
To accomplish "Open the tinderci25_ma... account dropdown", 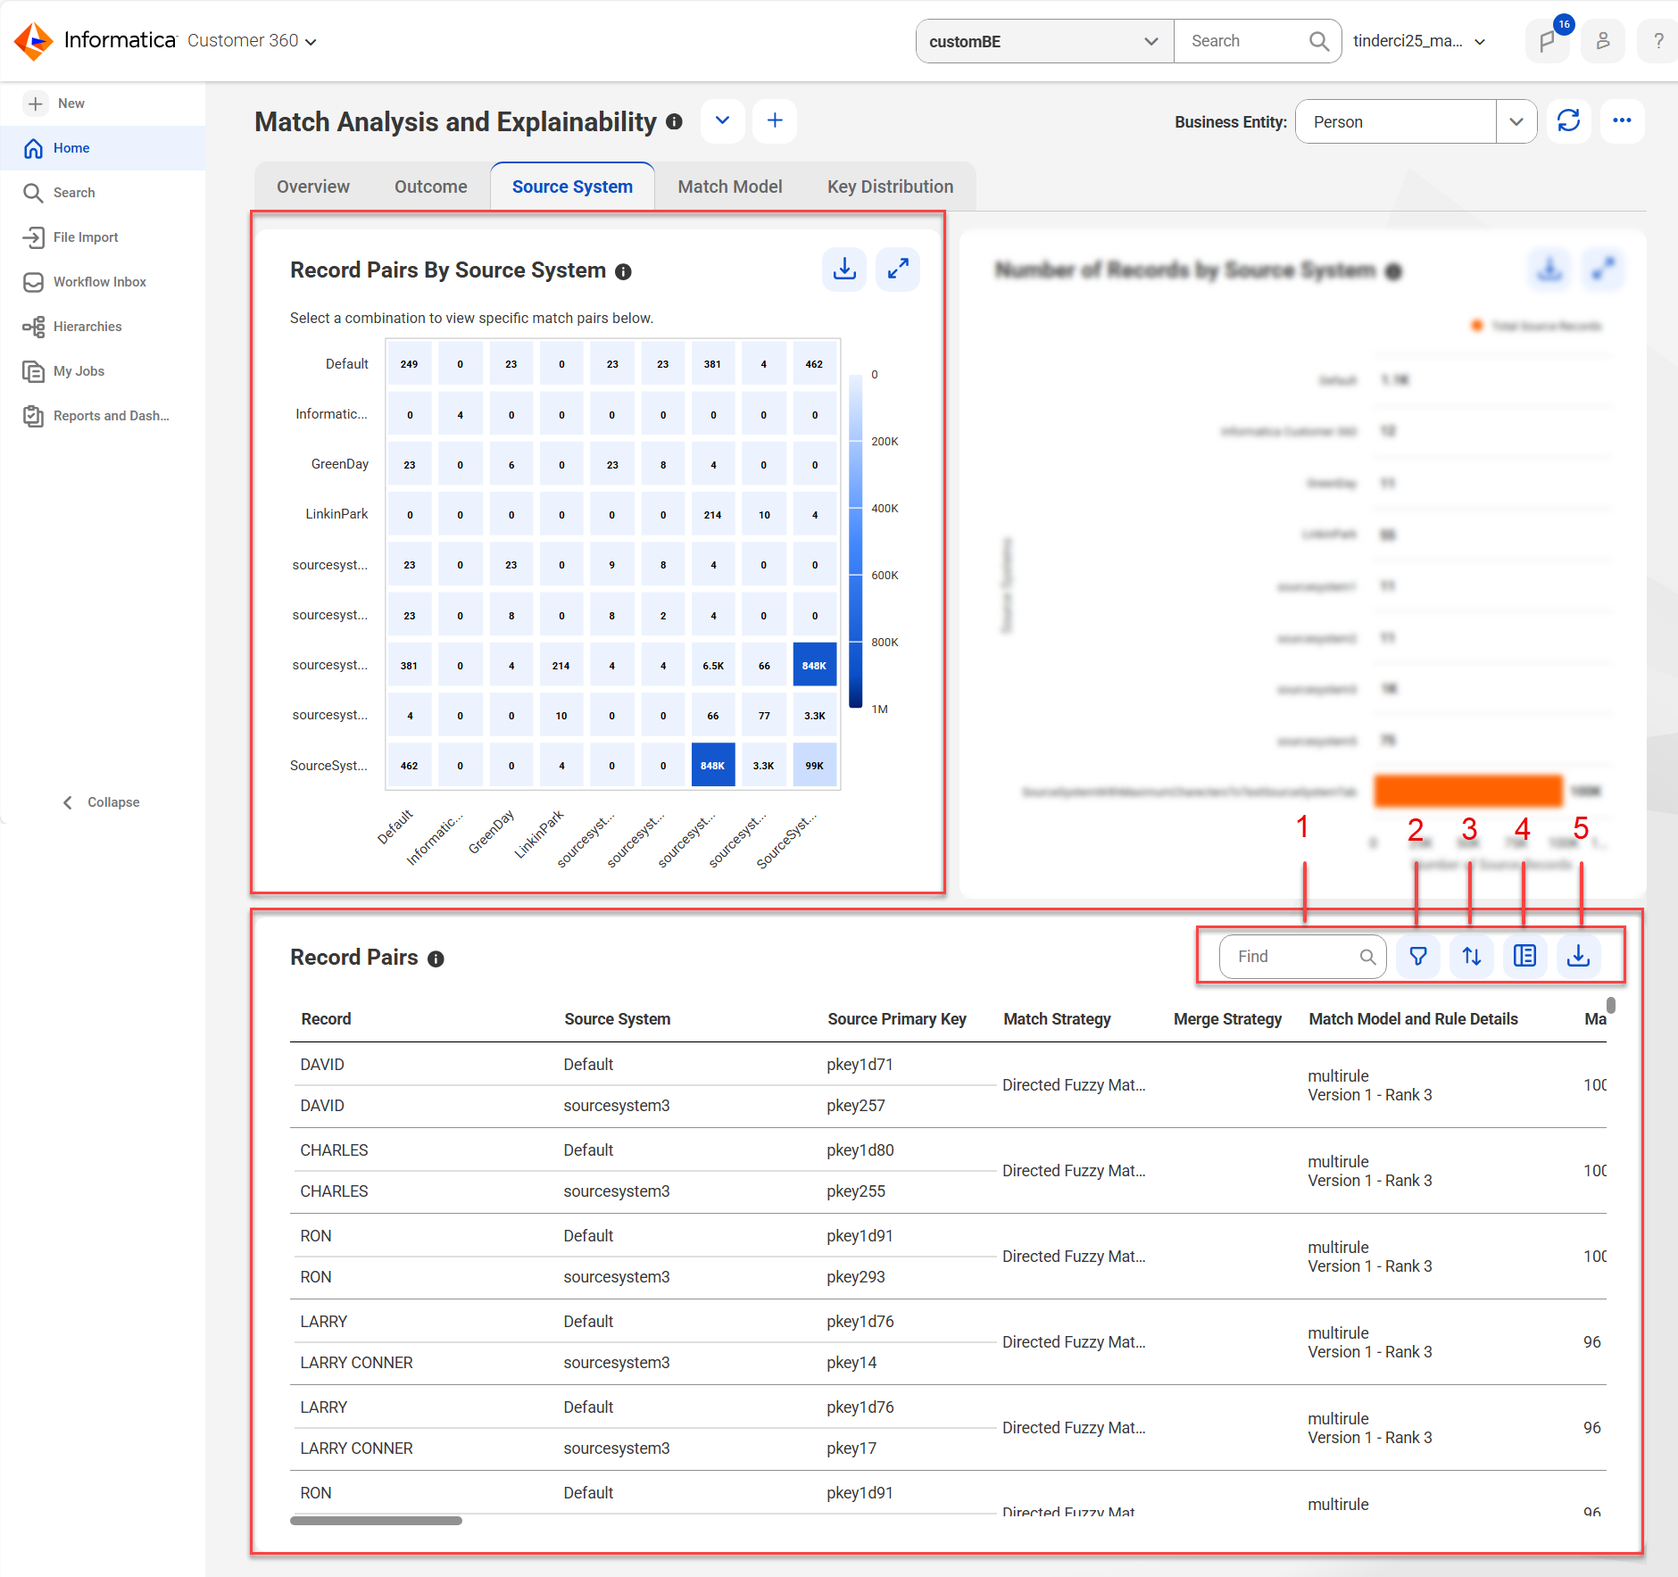I will point(1419,41).
